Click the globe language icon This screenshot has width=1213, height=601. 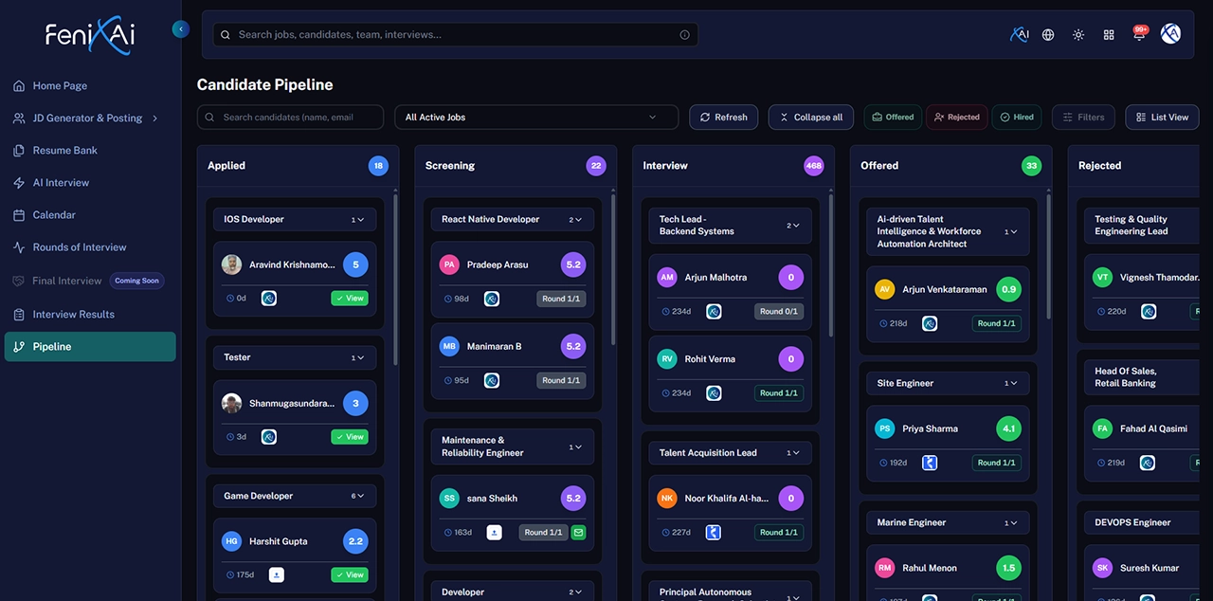tap(1048, 35)
